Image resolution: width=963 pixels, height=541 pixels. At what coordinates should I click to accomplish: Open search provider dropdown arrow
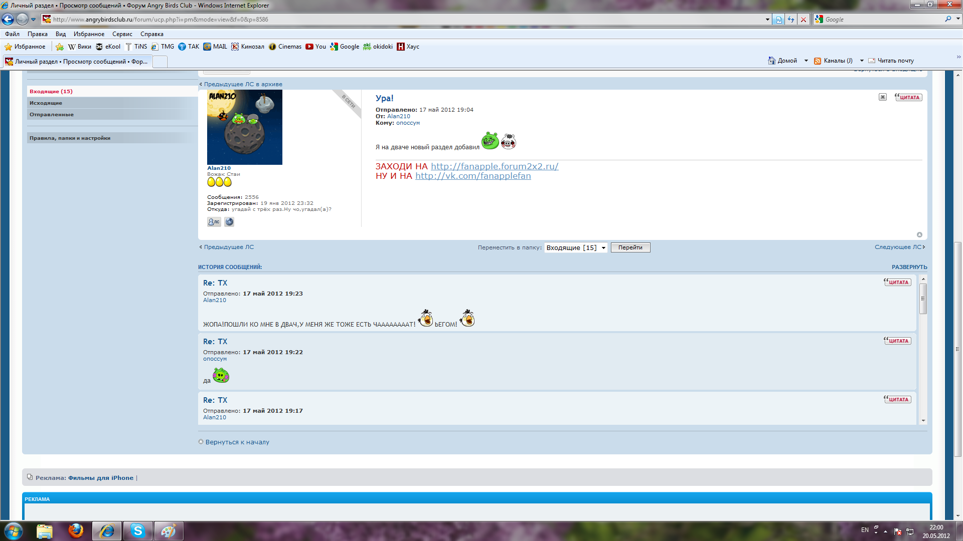tap(957, 19)
